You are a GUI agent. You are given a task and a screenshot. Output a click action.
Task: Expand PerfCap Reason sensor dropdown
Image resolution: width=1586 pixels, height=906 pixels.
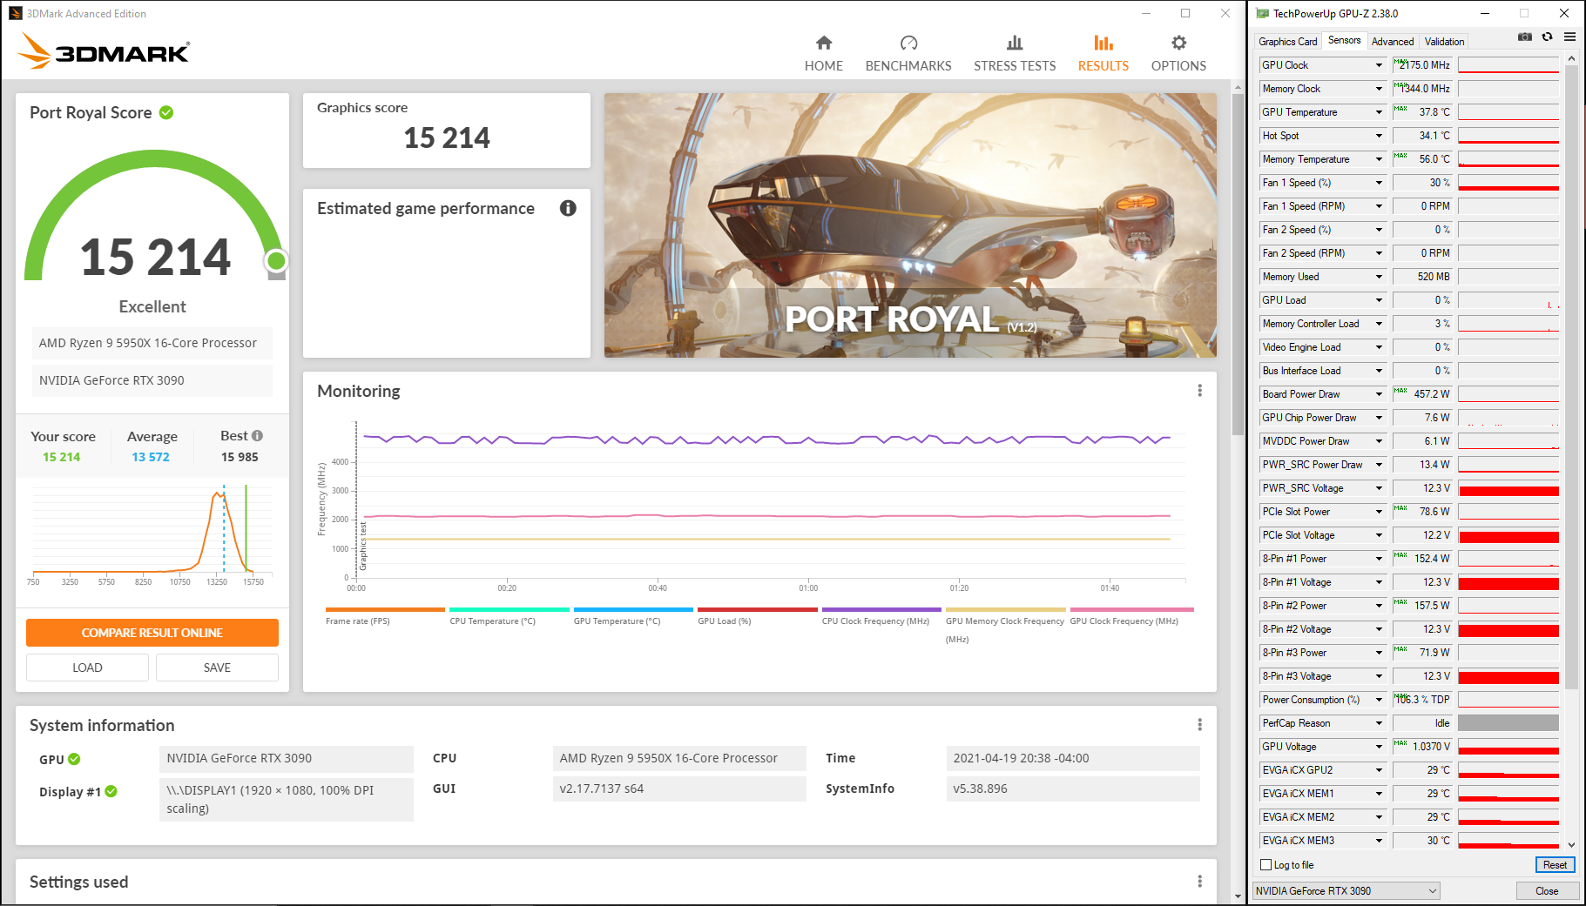click(1379, 723)
